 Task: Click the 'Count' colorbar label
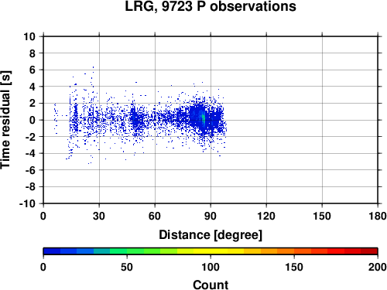pos(211,285)
